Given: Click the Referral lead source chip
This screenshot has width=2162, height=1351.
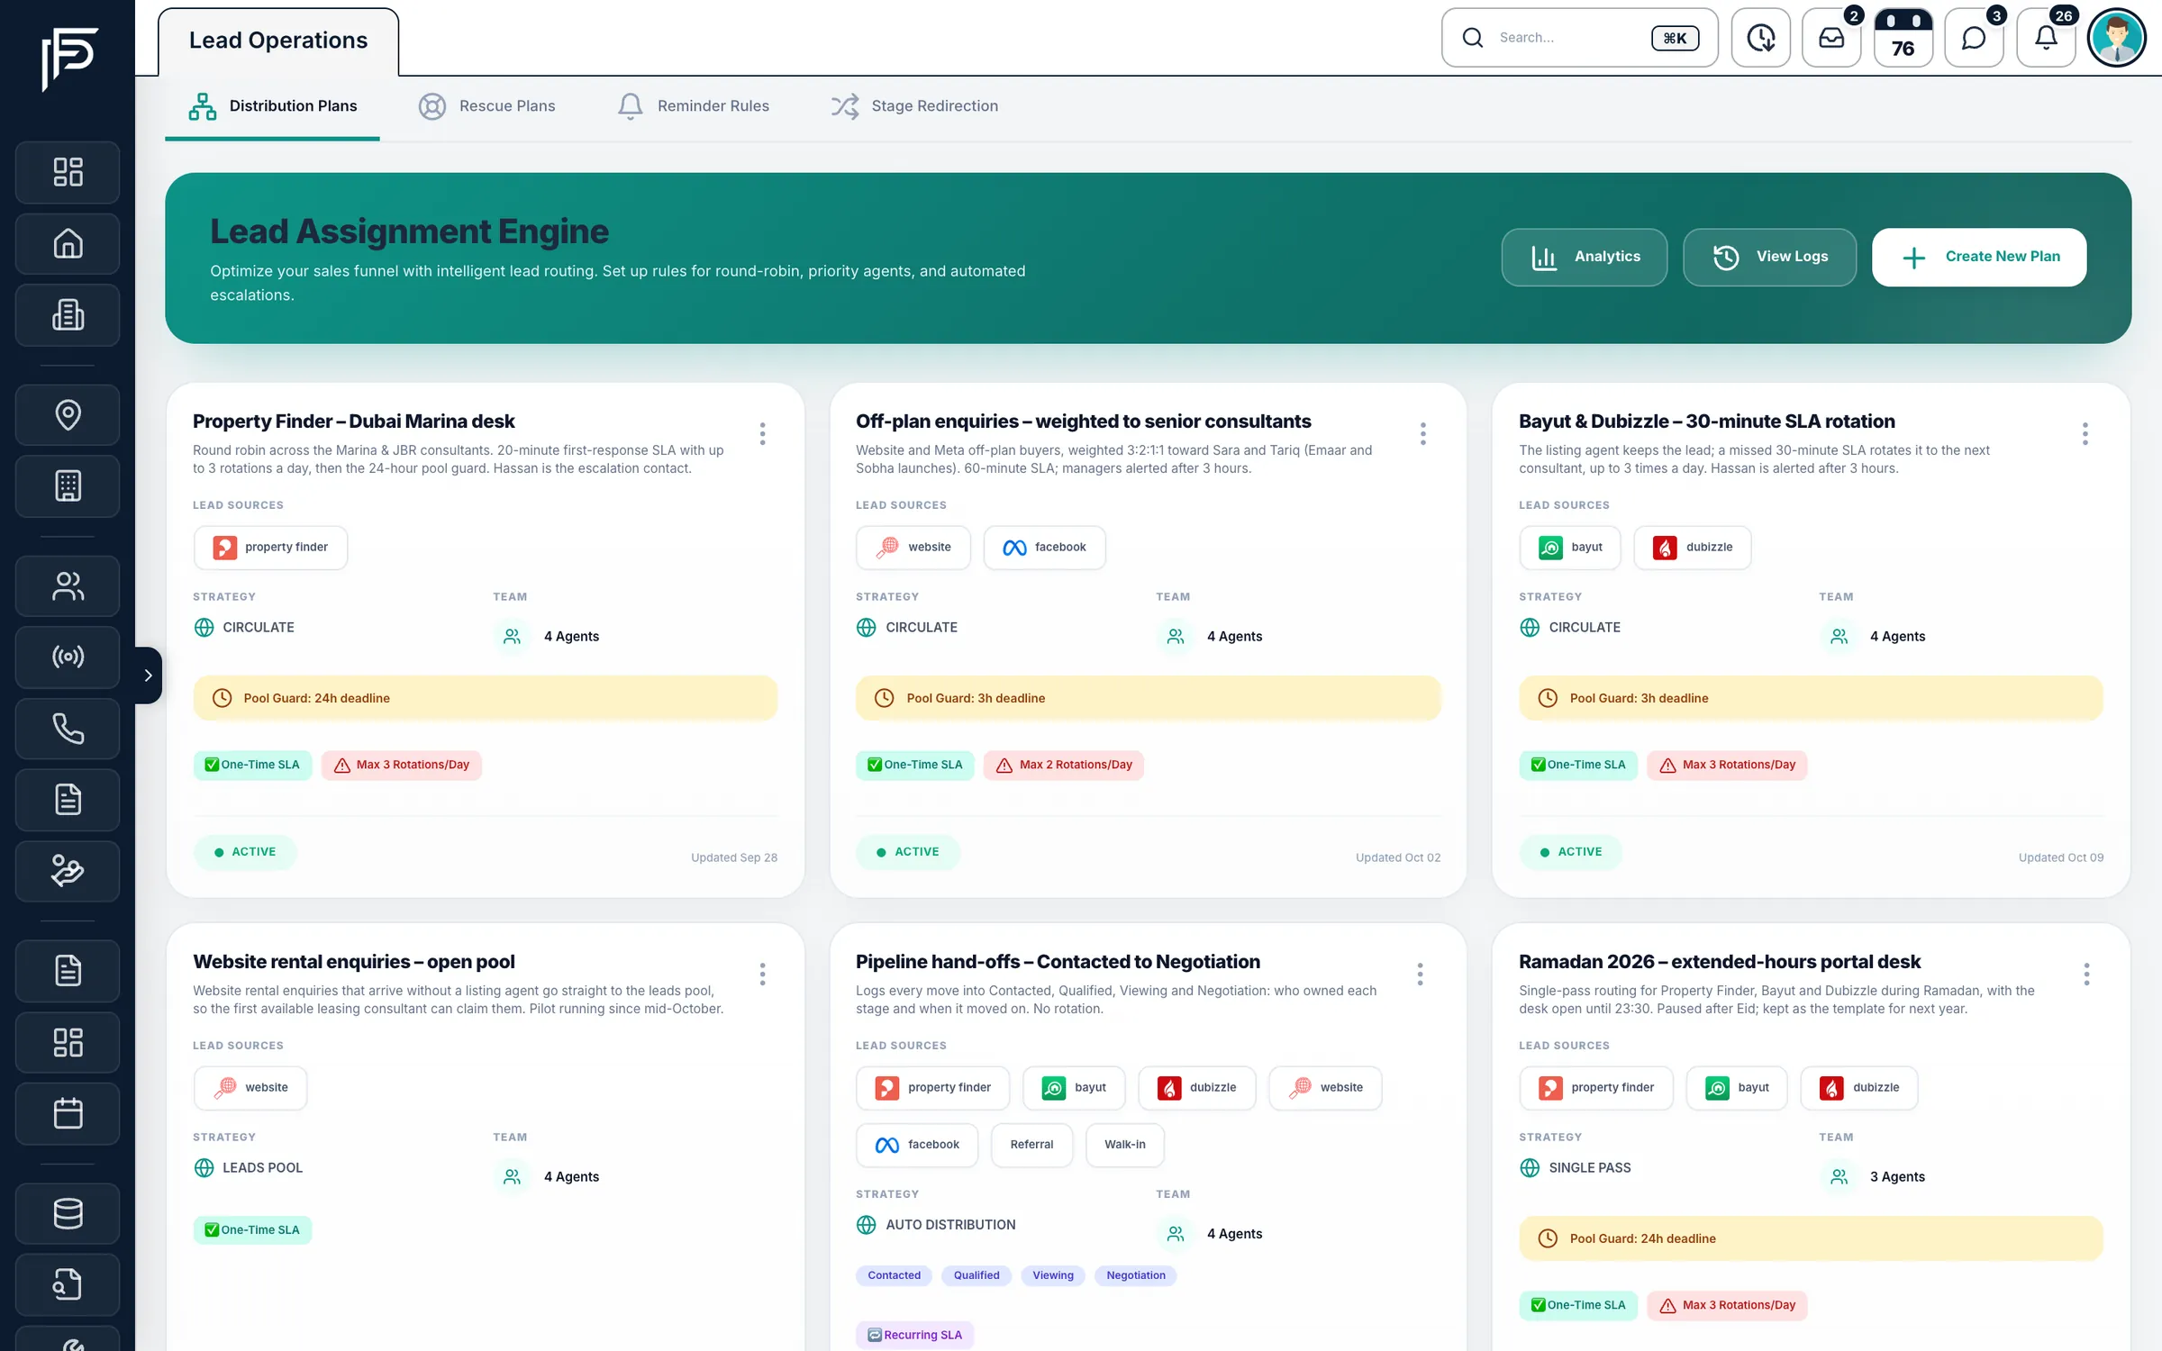Looking at the screenshot, I should (1031, 1145).
